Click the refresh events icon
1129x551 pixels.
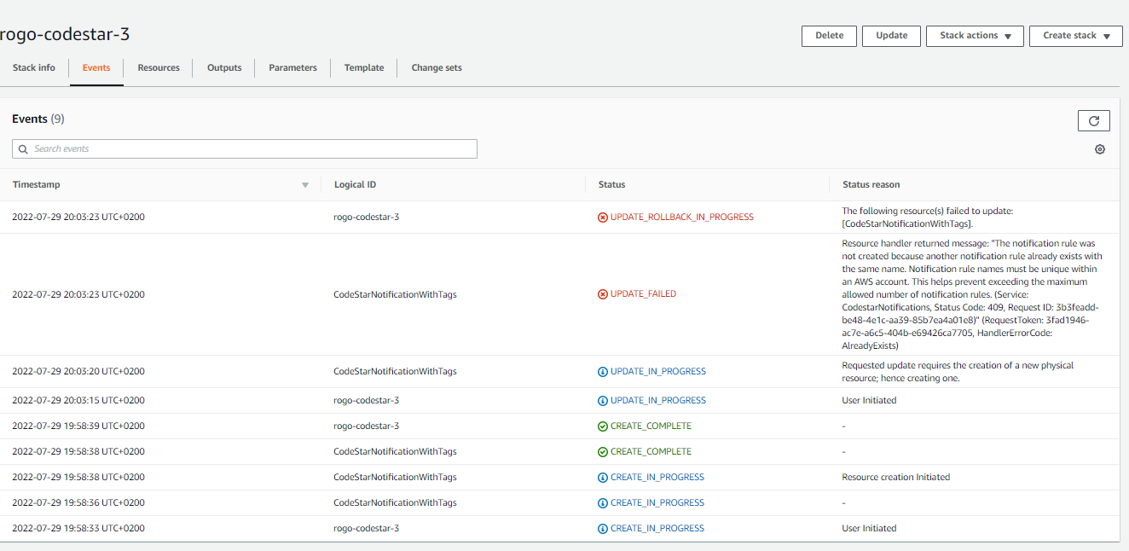pos(1093,120)
